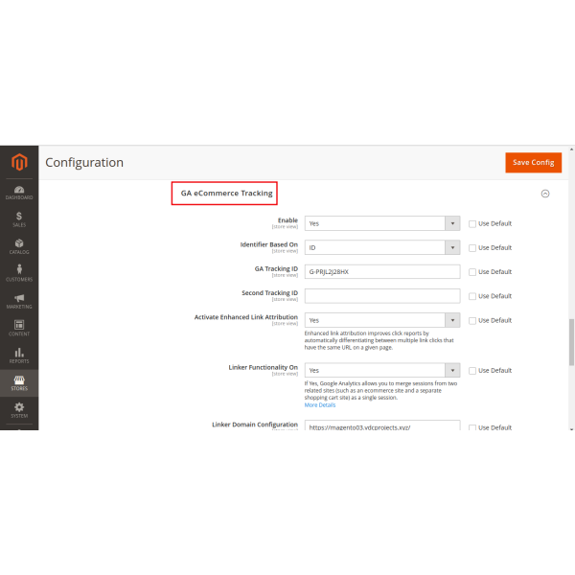Click the Save Config button
575x575 pixels.
click(533, 163)
